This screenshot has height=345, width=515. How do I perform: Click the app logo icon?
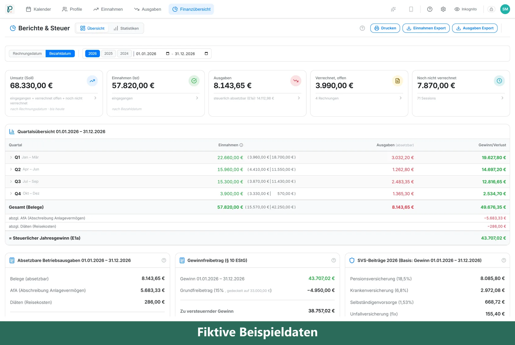[10, 9]
